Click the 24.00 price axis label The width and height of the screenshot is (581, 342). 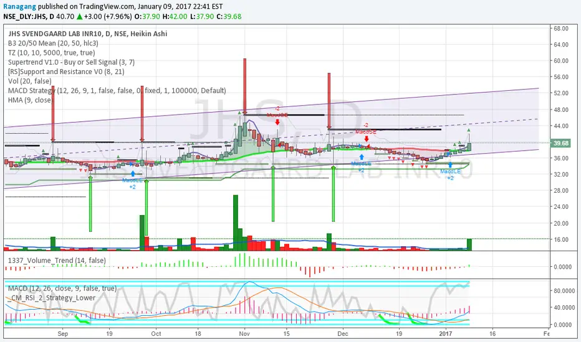pos(561,207)
